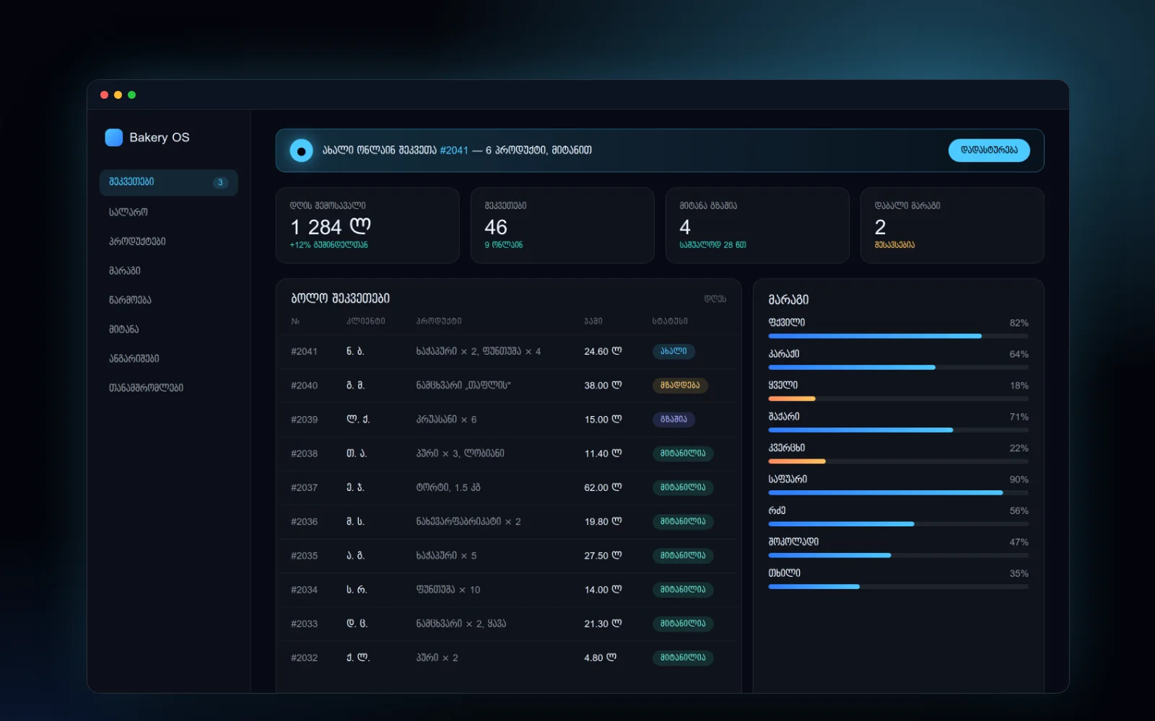The image size is (1155, 721).
Task: Click the delivered status badge on order #2038
Action: [x=683, y=454]
